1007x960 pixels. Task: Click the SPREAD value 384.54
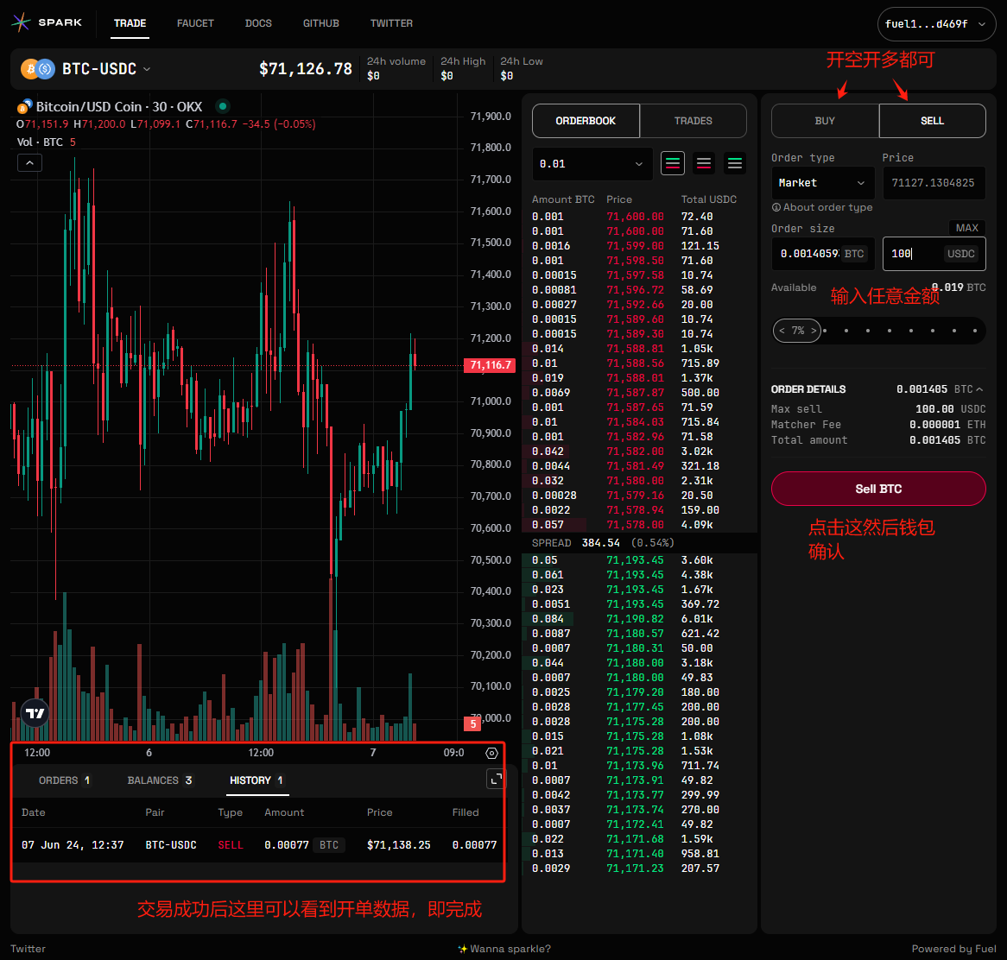pyautogui.click(x=600, y=543)
